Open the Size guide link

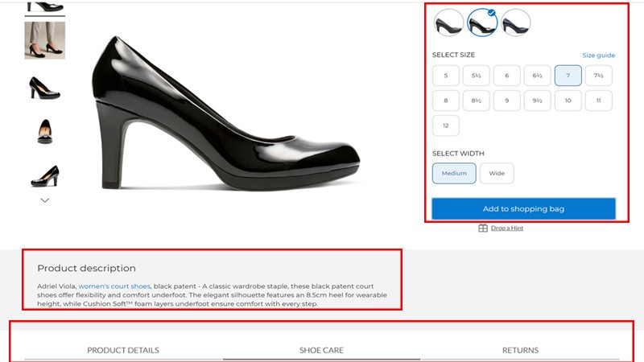pos(598,56)
